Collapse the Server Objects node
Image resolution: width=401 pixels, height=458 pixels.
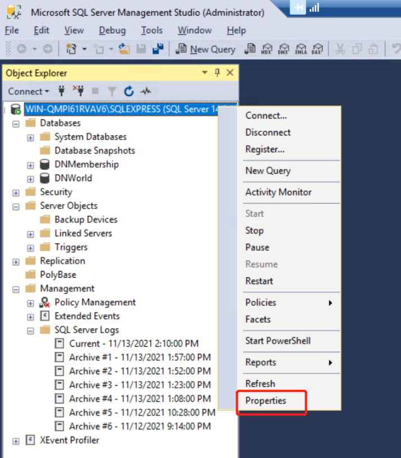tap(16, 207)
